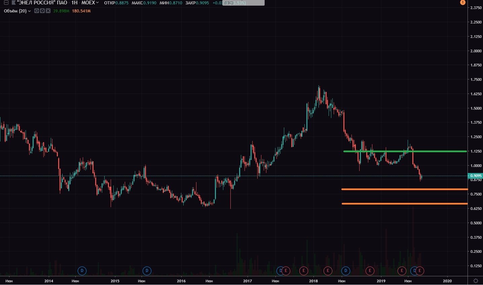Open the mid-2018 dividend D marker
The width and height of the screenshot is (483, 285).
point(345,271)
